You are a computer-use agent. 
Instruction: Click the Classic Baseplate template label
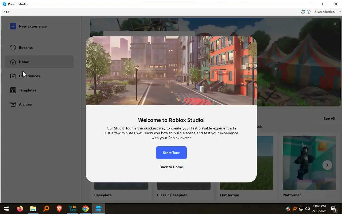pyautogui.click(x=172, y=195)
